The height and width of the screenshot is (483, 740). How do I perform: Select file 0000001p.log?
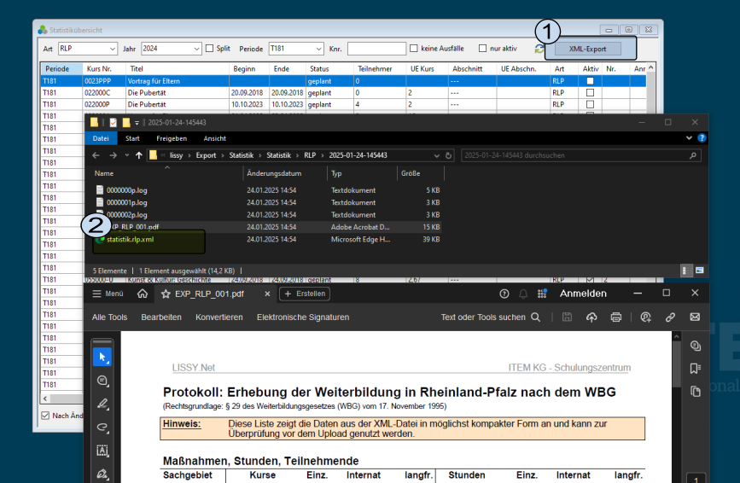click(126, 203)
